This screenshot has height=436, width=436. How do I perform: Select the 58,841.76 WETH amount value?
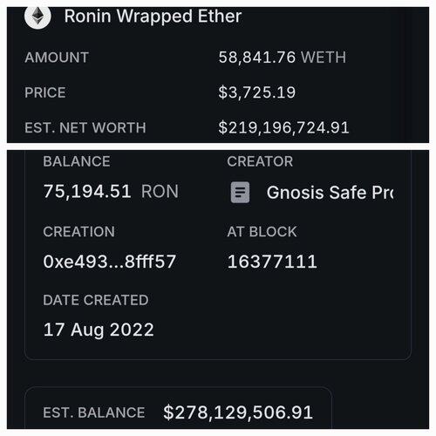click(283, 58)
